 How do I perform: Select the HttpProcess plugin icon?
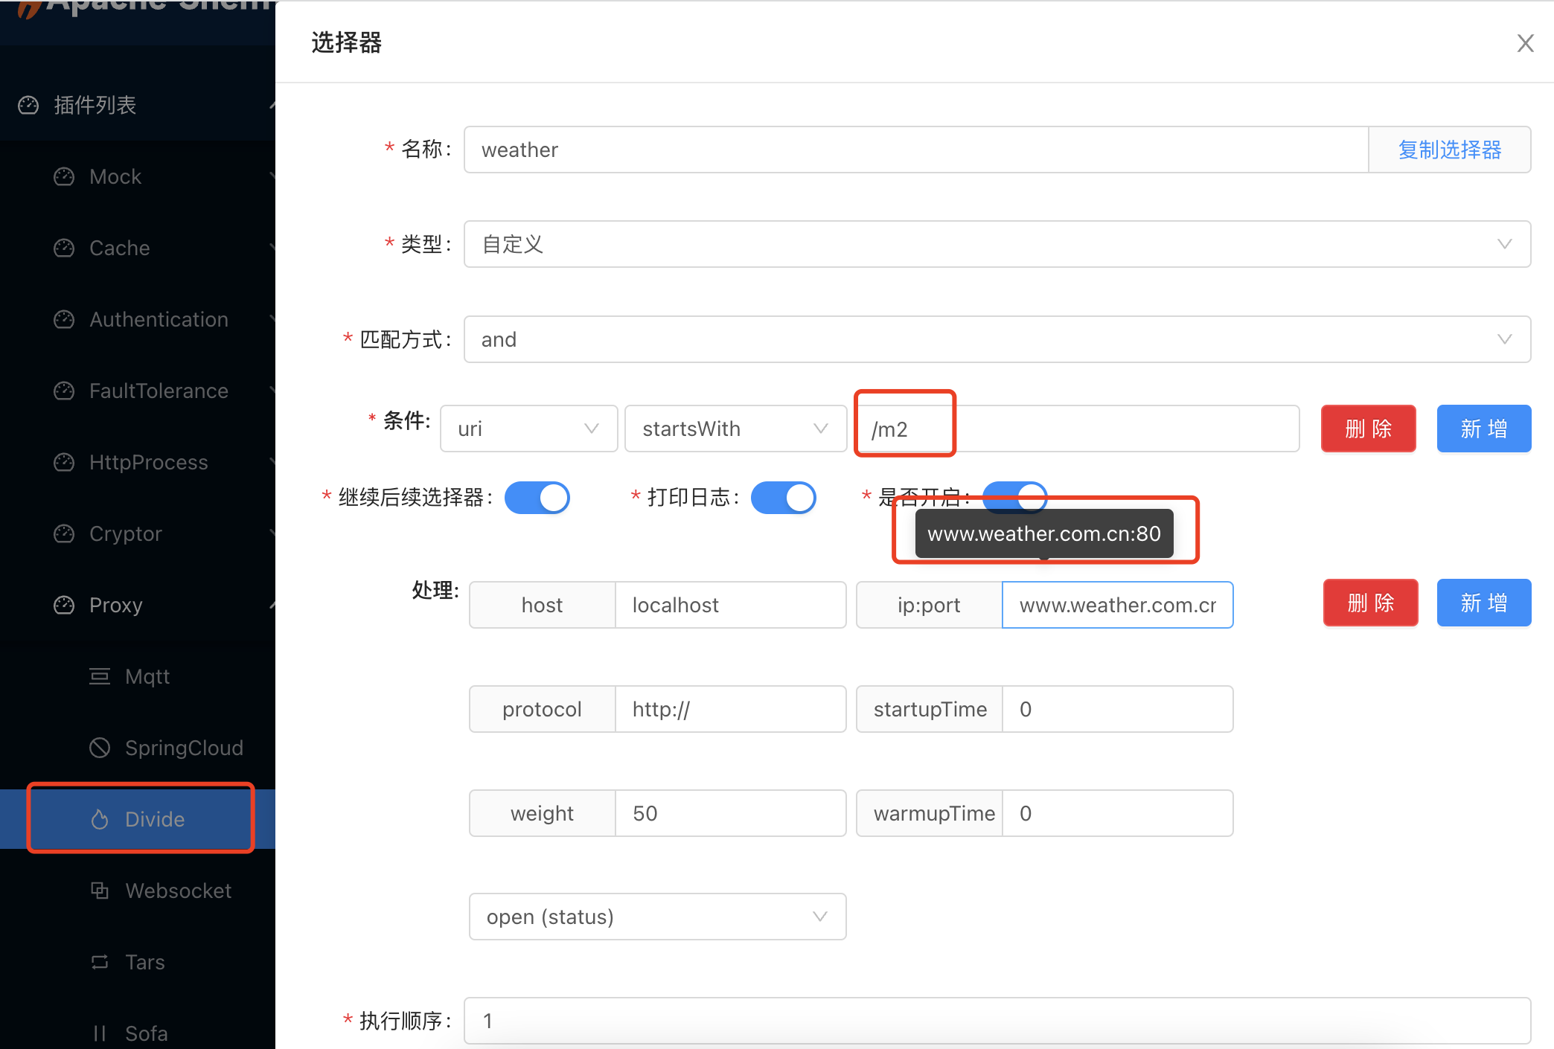pos(63,462)
